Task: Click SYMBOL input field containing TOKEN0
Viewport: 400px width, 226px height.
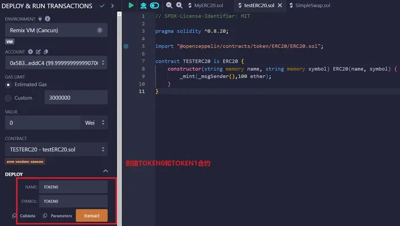Action: (x=73, y=201)
